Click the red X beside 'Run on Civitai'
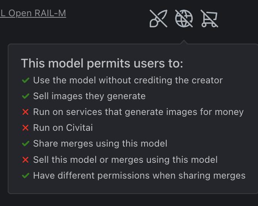The width and height of the screenshot is (258, 206). pos(26,128)
